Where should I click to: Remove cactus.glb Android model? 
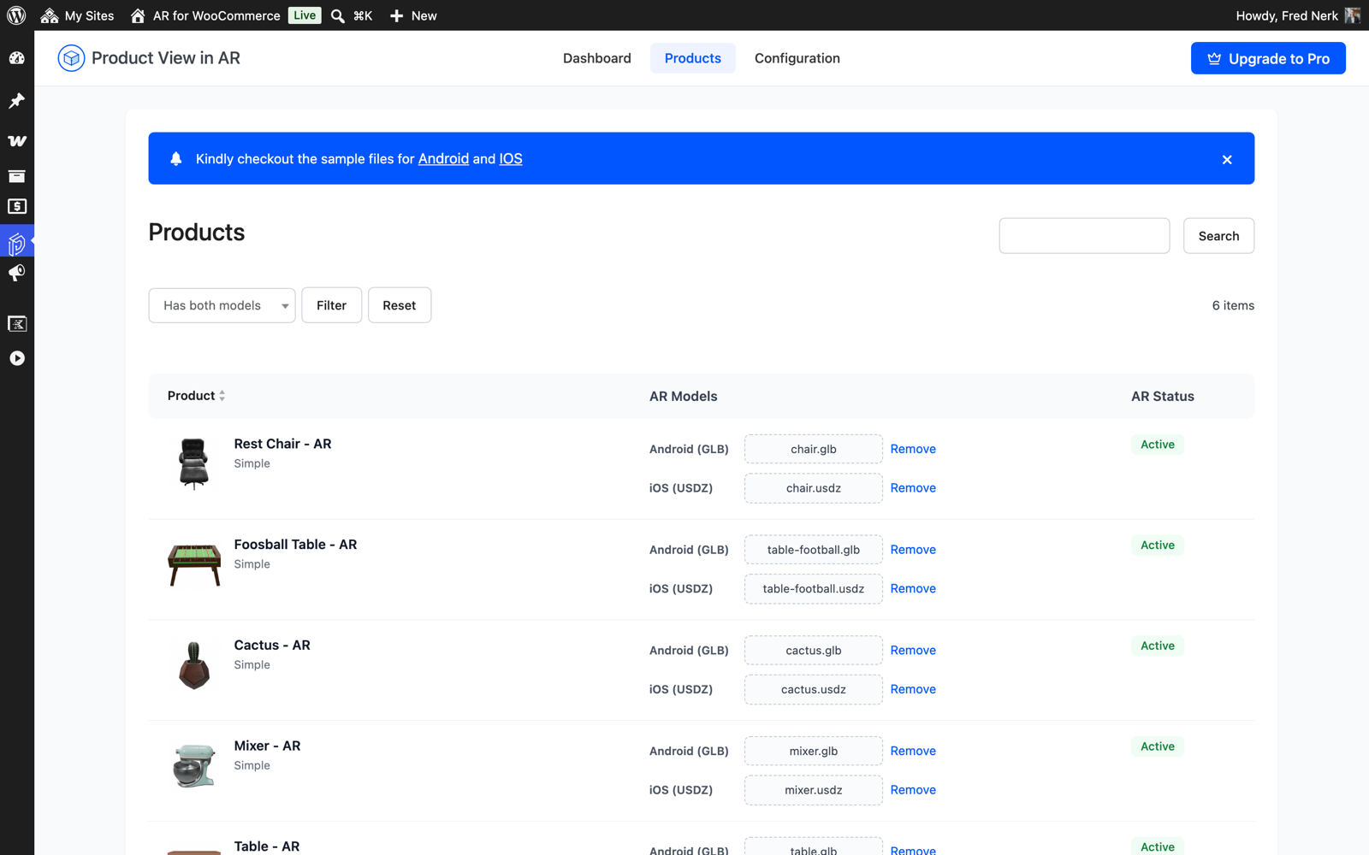point(913,651)
